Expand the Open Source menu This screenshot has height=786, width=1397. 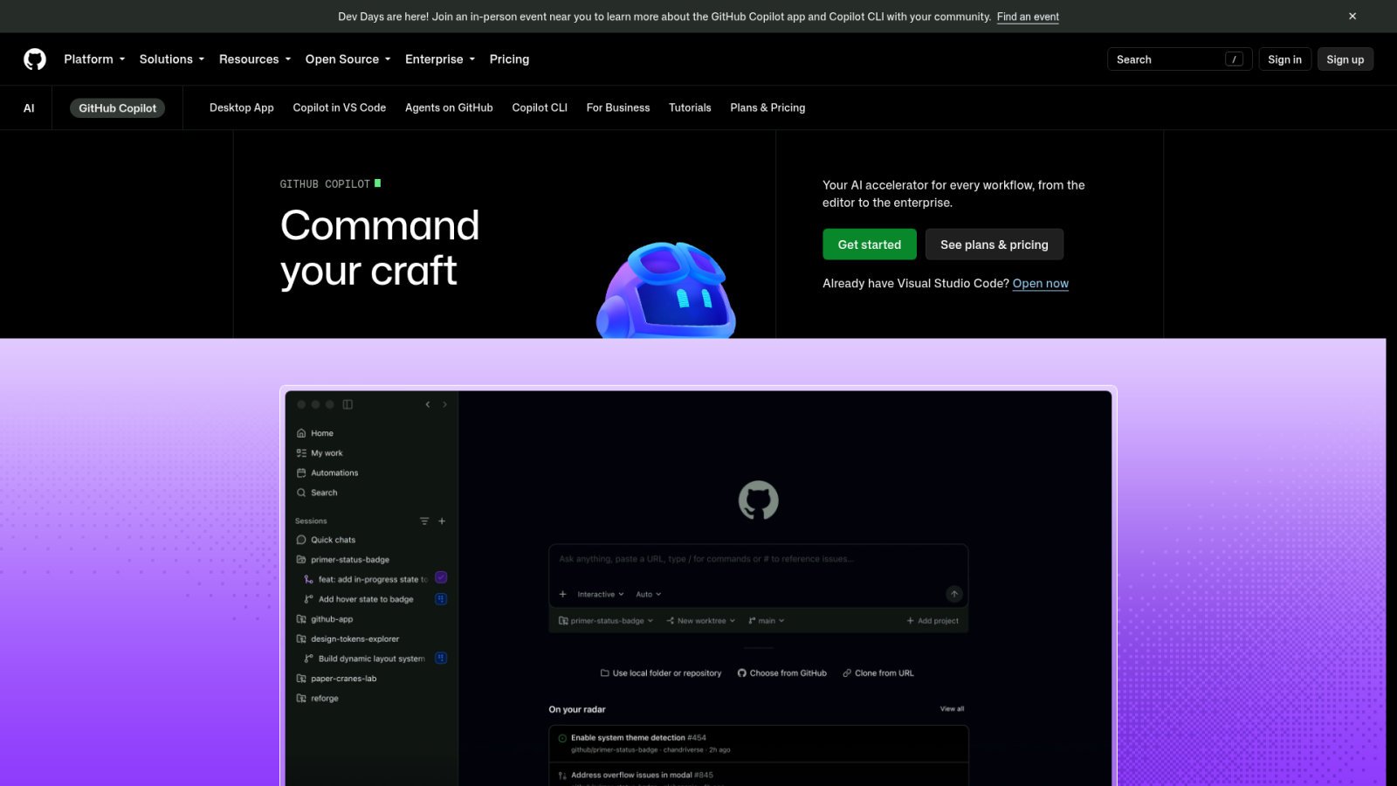pyautogui.click(x=348, y=59)
